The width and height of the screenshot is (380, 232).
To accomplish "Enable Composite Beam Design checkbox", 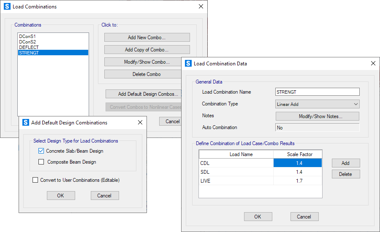I will coord(41,162).
